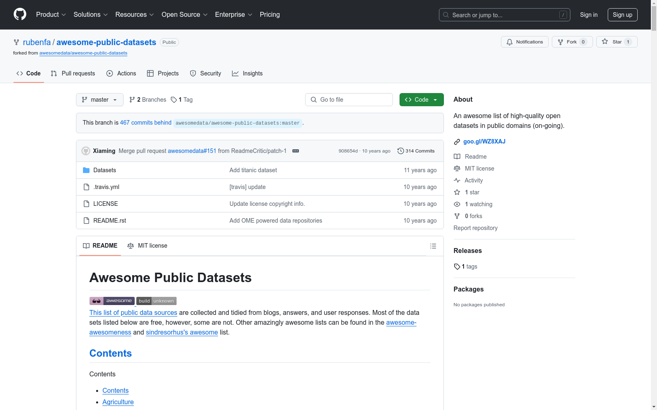The width and height of the screenshot is (657, 410).
Task: Click the GitHub logo in the header
Action: coord(19,14)
